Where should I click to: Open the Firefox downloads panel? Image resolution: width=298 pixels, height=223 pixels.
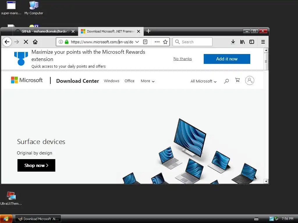[x=233, y=42]
